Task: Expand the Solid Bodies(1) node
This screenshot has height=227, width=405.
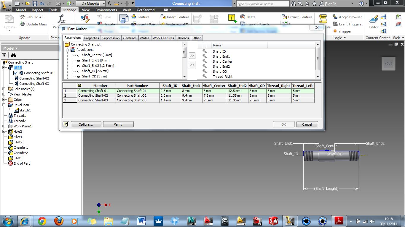Action: (x=4, y=89)
